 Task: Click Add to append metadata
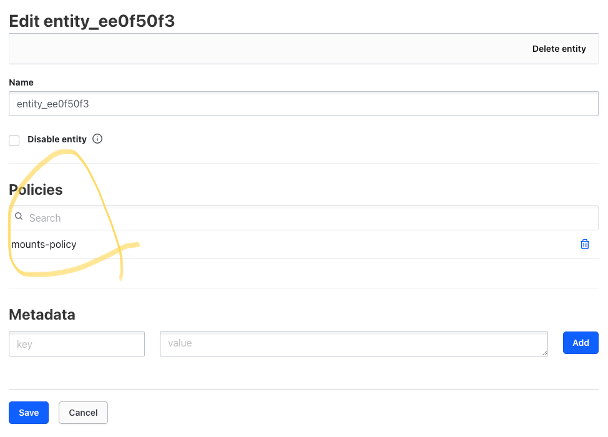pos(581,343)
